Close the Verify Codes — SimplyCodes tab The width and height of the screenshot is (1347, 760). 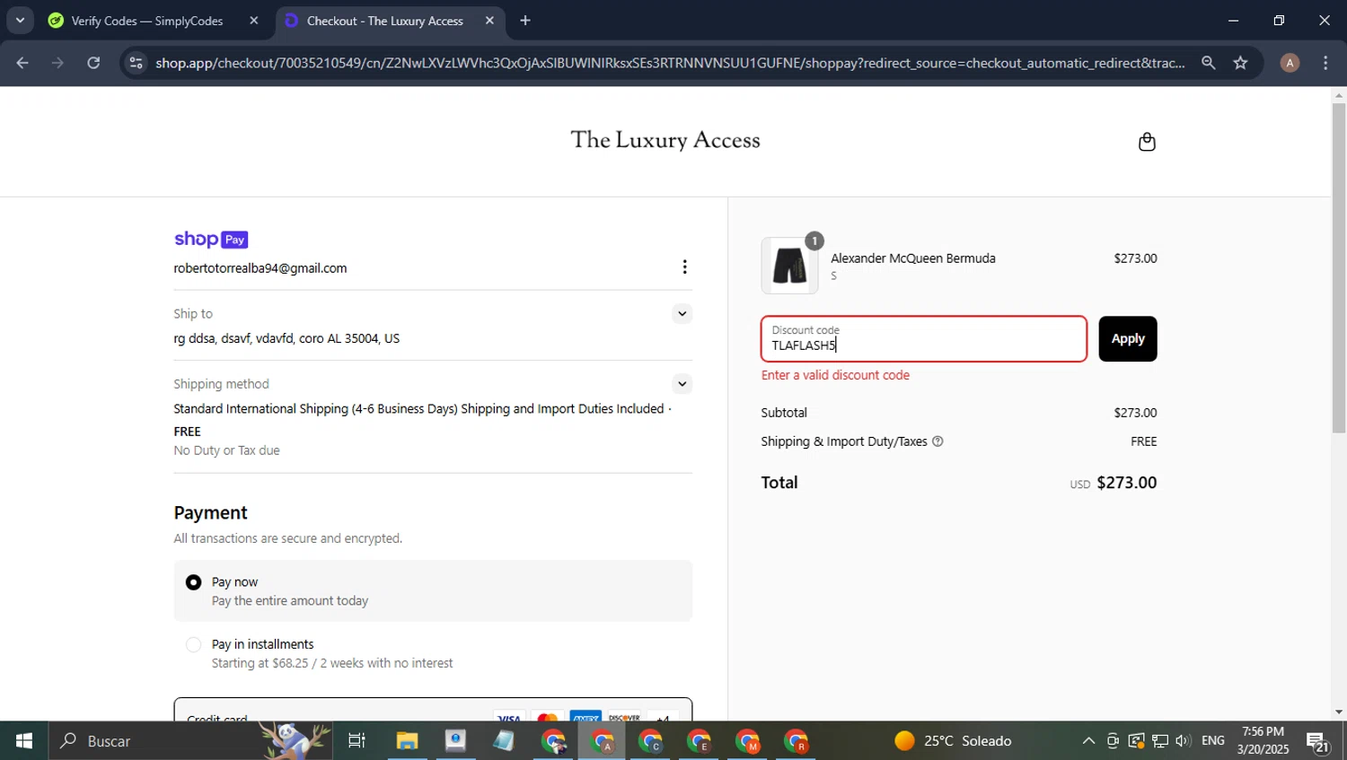[x=254, y=21]
